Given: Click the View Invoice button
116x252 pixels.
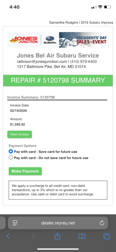Looking at the screenshot, I should (x=20, y=134).
